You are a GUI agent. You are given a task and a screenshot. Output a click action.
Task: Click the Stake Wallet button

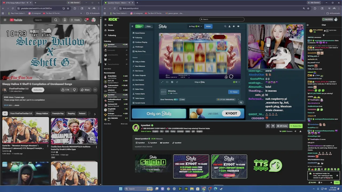click(208, 26)
